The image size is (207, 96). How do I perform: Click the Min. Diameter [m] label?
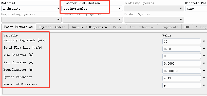(18, 55)
